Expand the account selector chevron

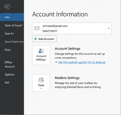coord(109,28)
